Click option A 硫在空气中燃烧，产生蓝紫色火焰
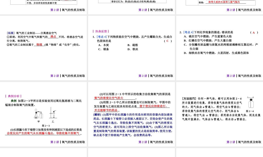This screenshot has width=263, height=157. [x=208, y=36]
